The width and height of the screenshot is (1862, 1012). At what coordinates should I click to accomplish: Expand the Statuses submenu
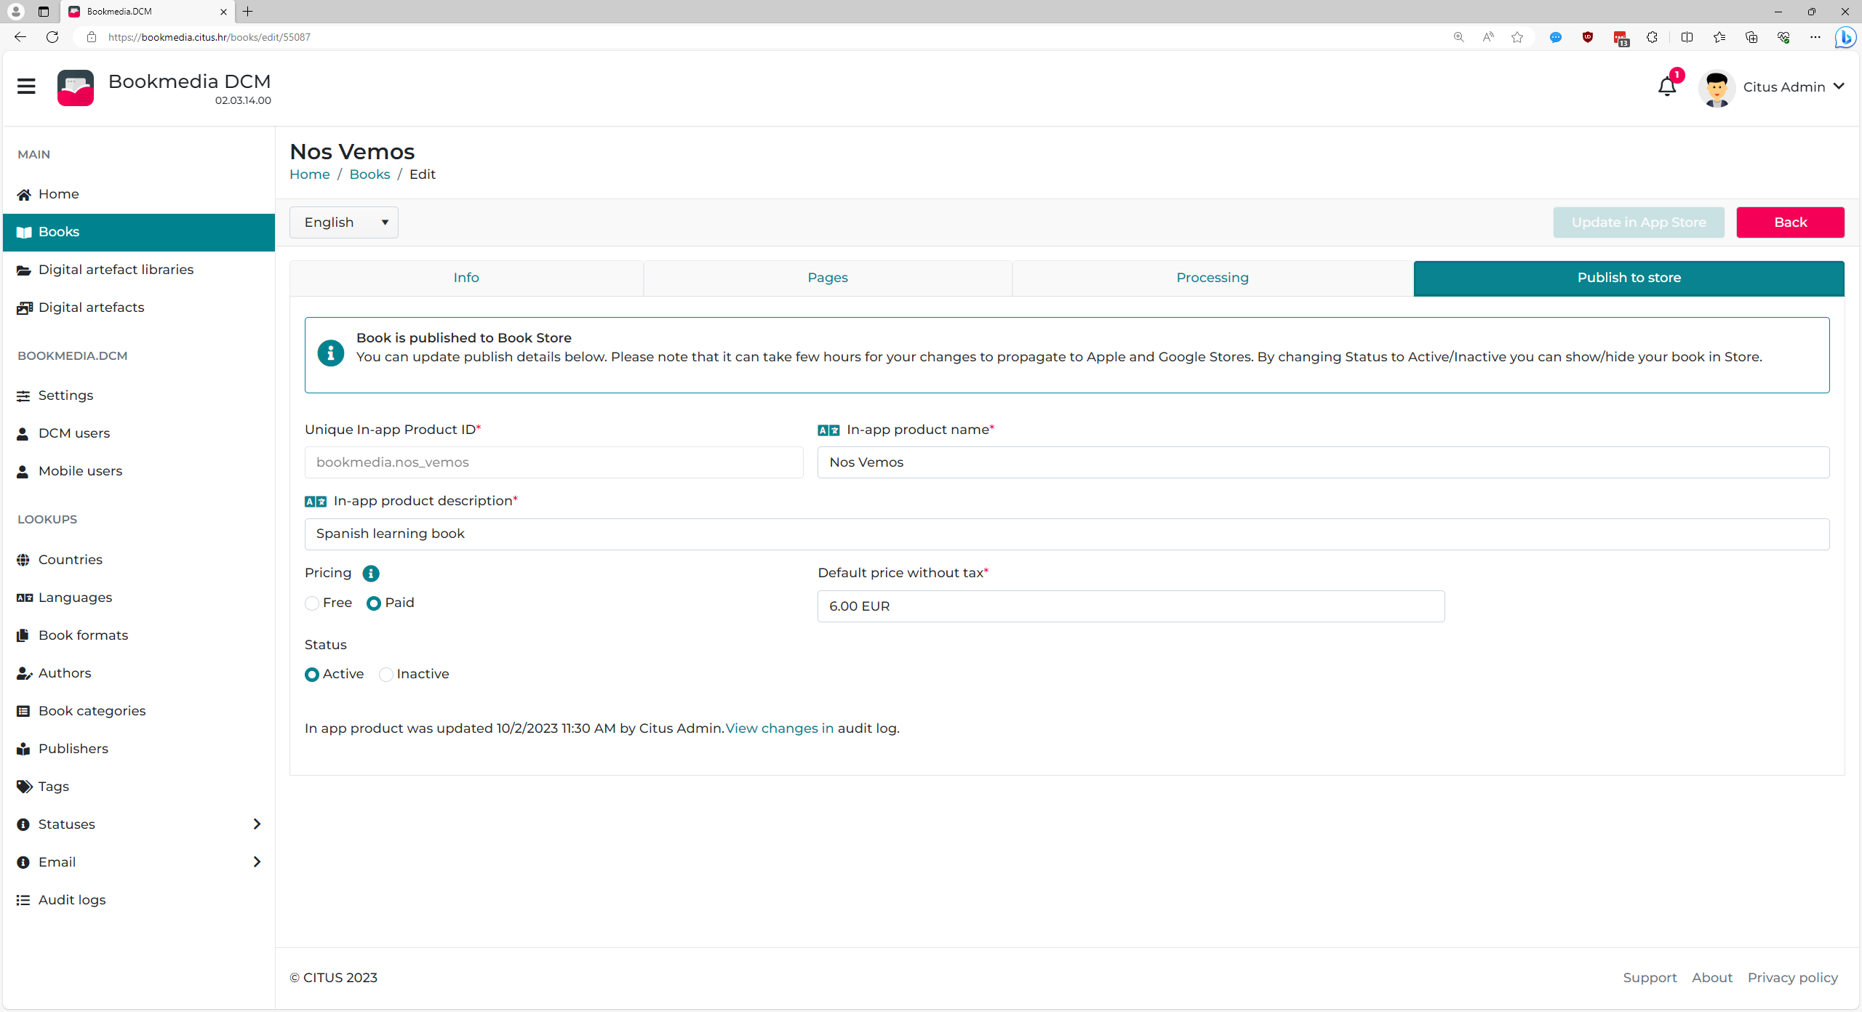tap(256, 824)
